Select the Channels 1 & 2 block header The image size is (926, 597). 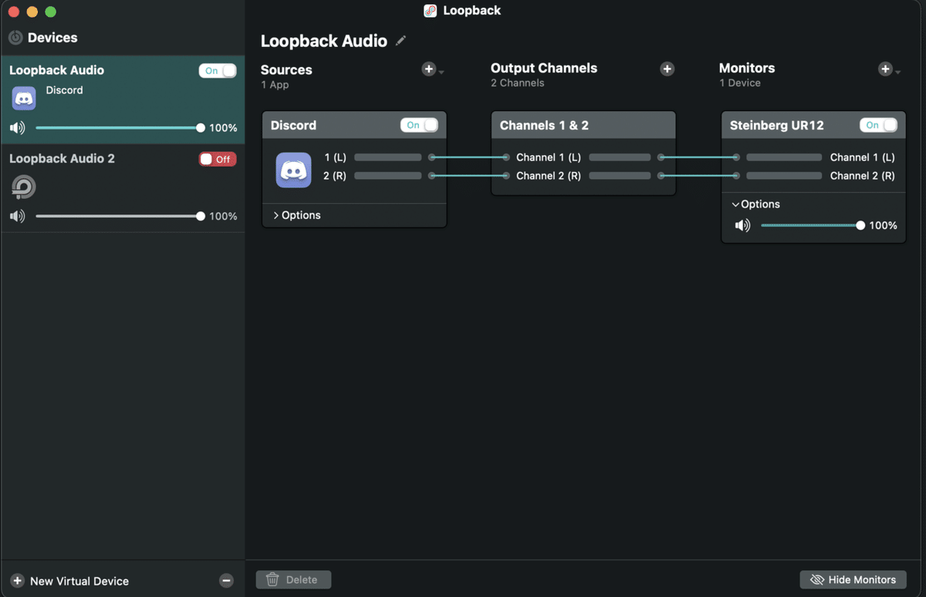point(583,125)
